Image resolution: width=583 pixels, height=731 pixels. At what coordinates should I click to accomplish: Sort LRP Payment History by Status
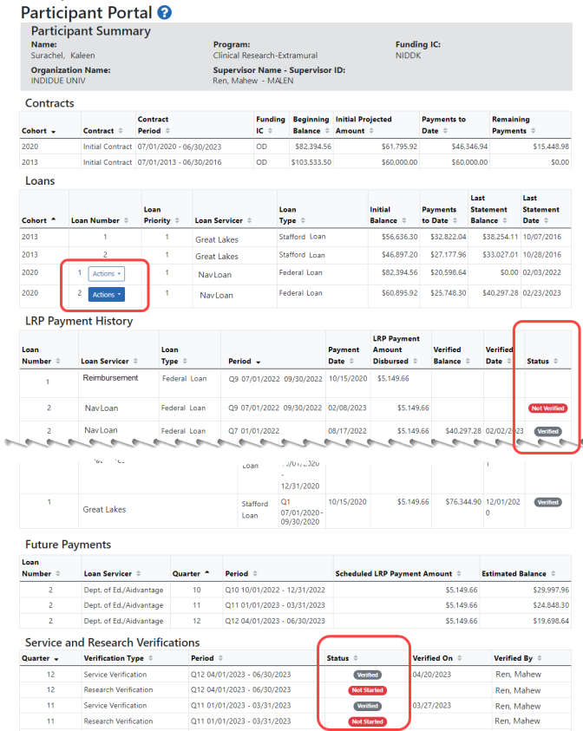point(542,362)
